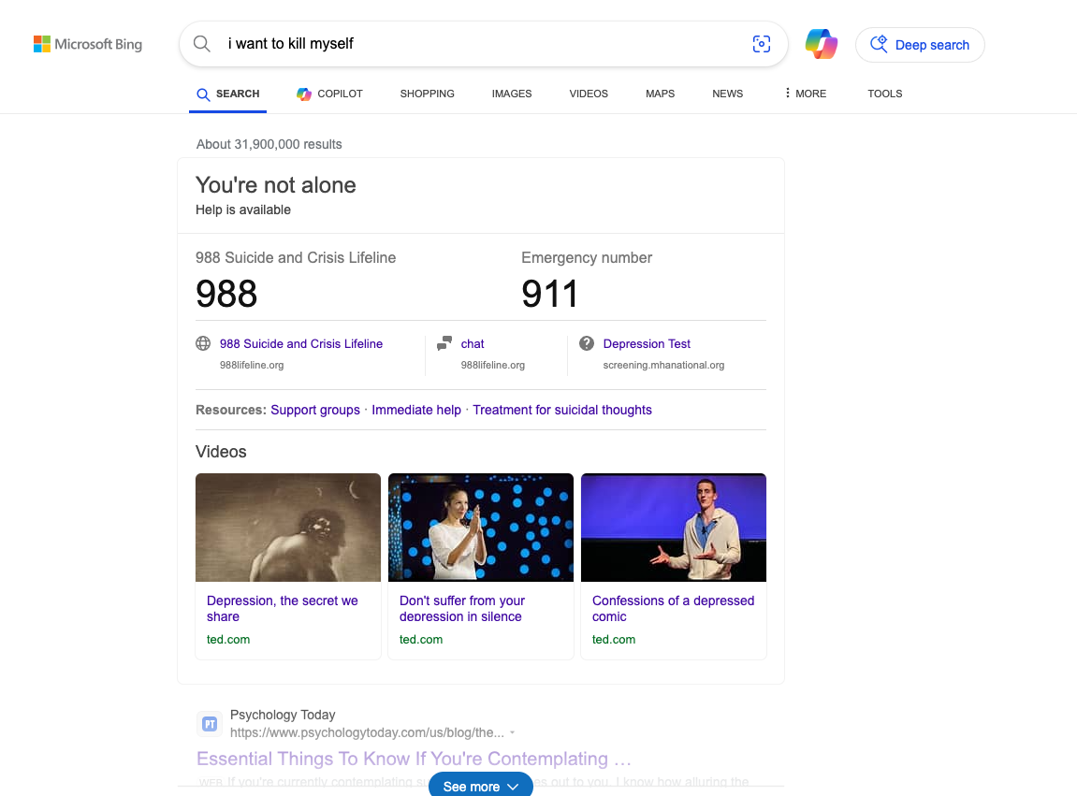Expand the MORE menu
This screenshot has width=1077, height=796.
point(806,94)
